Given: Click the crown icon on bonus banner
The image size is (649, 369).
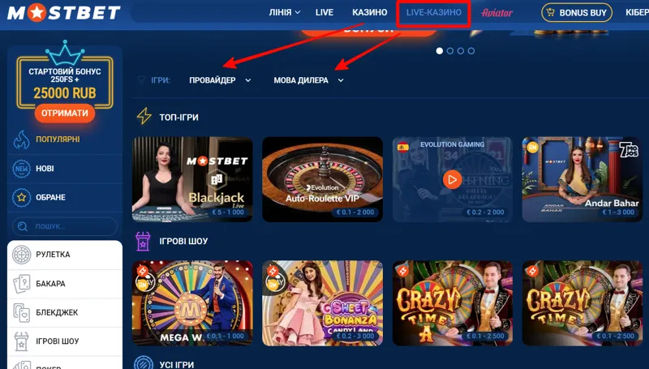Looking at the screenshot, I should (x=65, y=53).
